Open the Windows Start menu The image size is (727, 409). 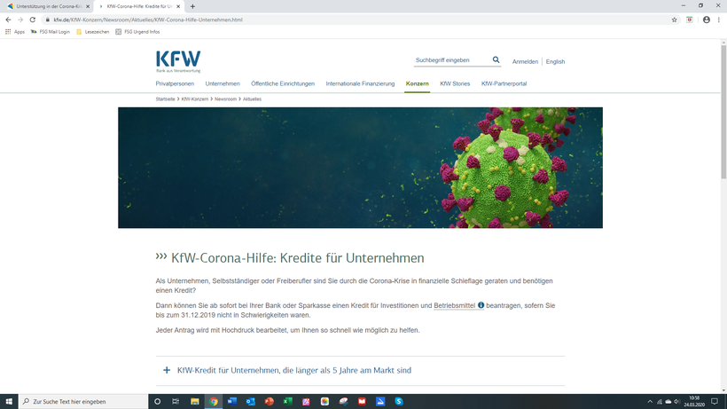[9, 402]
